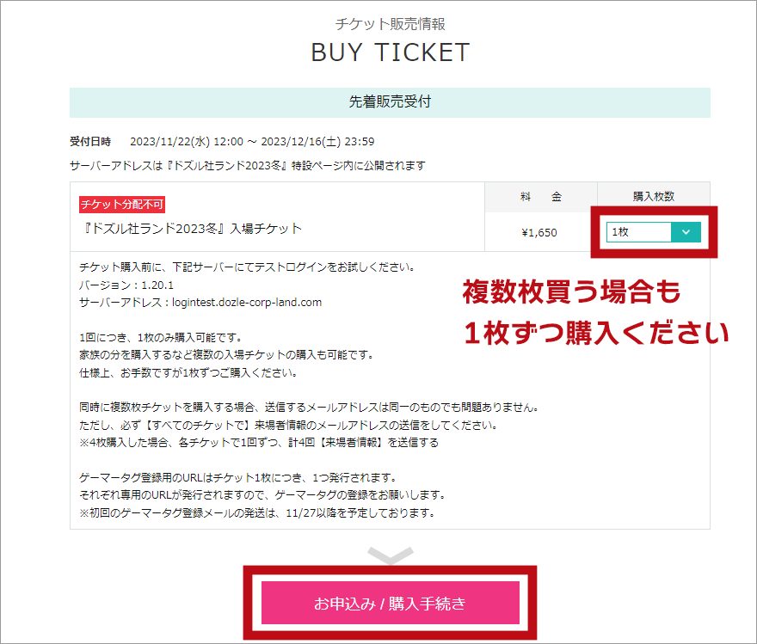This screenshot has height=644, width=757.
Task: Click the 受付日時 label
Action: [x=90, y=141]
